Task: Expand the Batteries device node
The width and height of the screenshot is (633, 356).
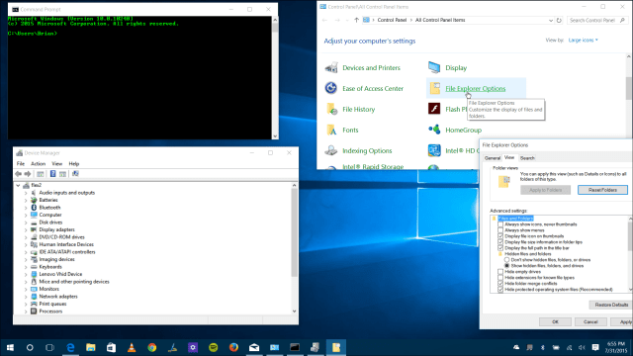Action: 26,200
